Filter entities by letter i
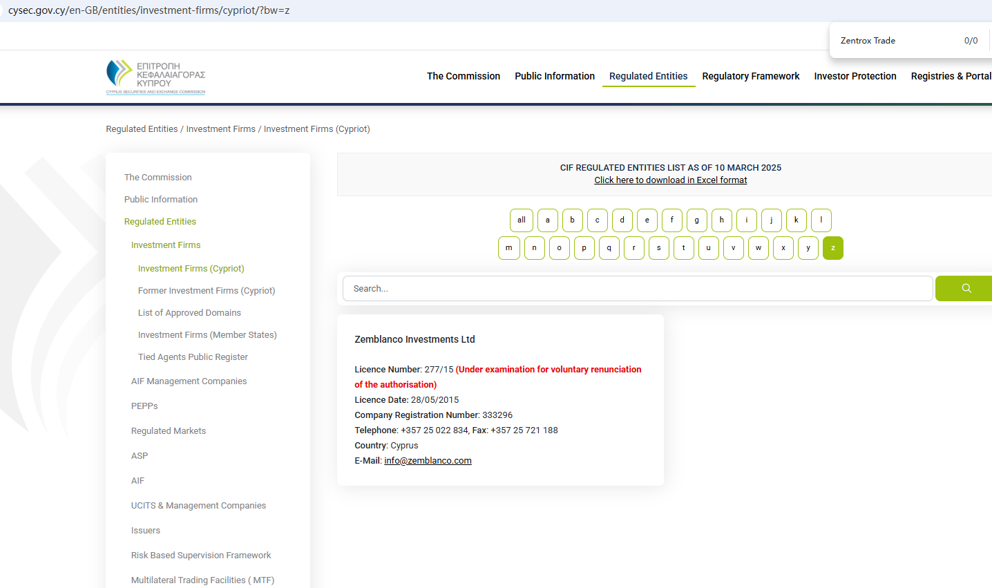992x588 pixels. pyautogui.click(x=747, y=220)
